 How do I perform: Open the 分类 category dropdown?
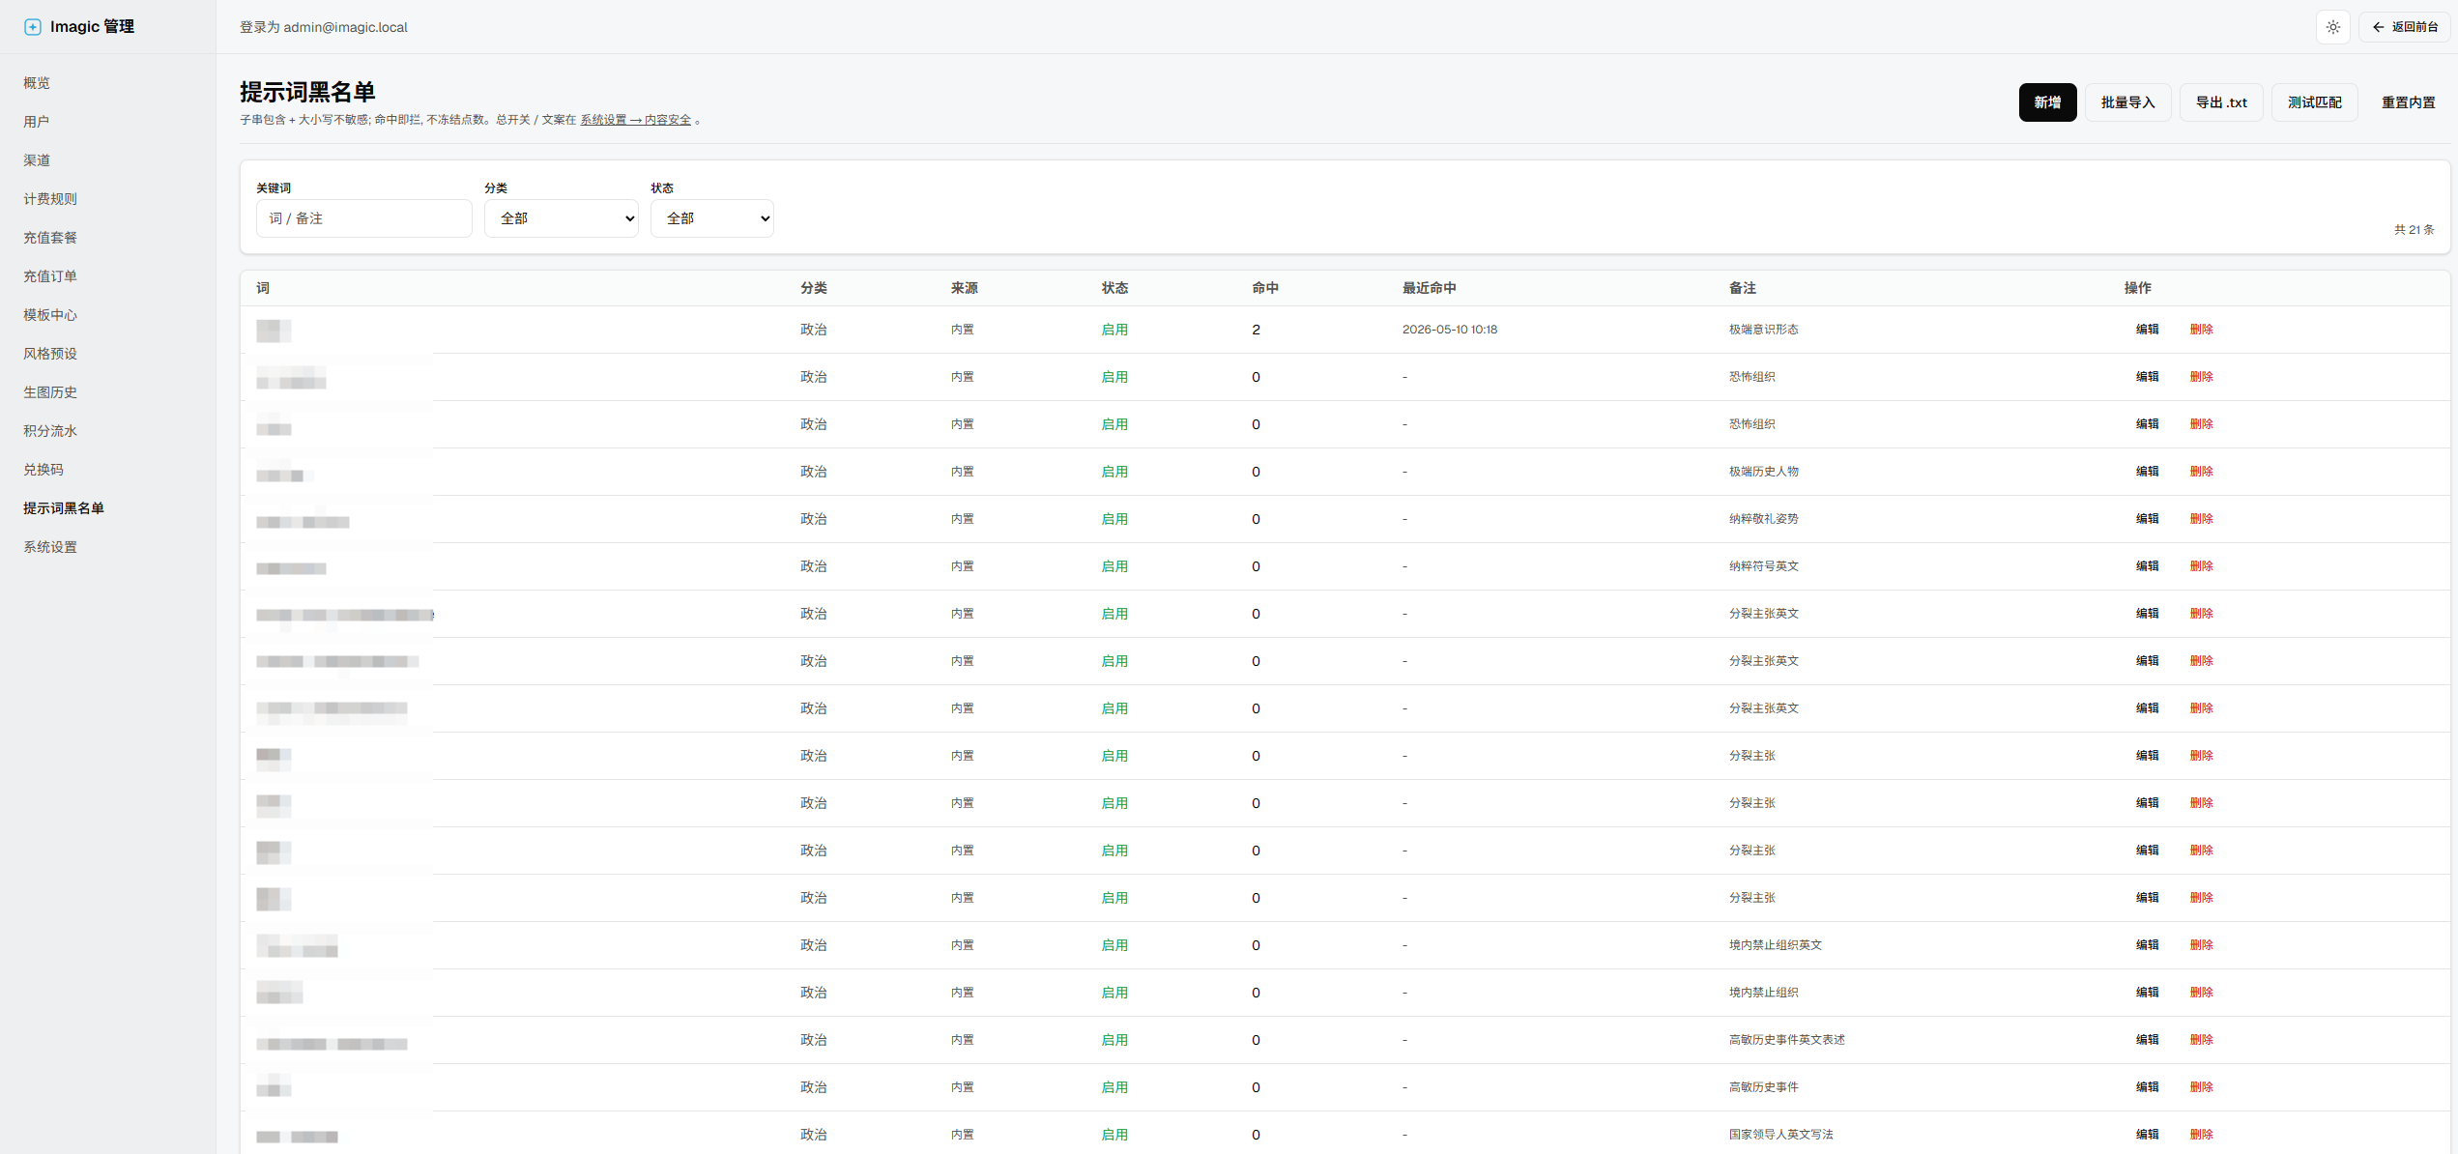click(x=562, y=218)
